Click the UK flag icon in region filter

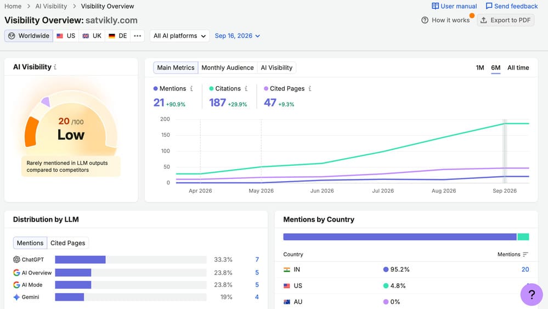[86, 36]
